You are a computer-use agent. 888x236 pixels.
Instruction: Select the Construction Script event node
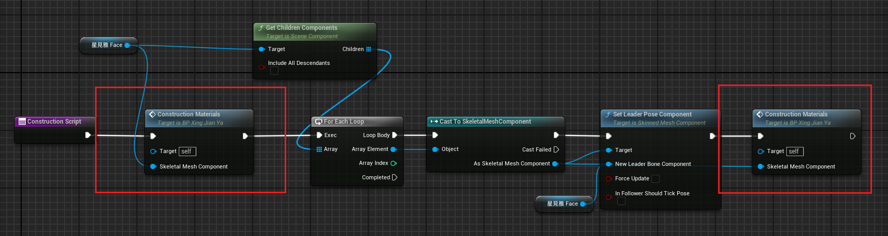[54, 122]
